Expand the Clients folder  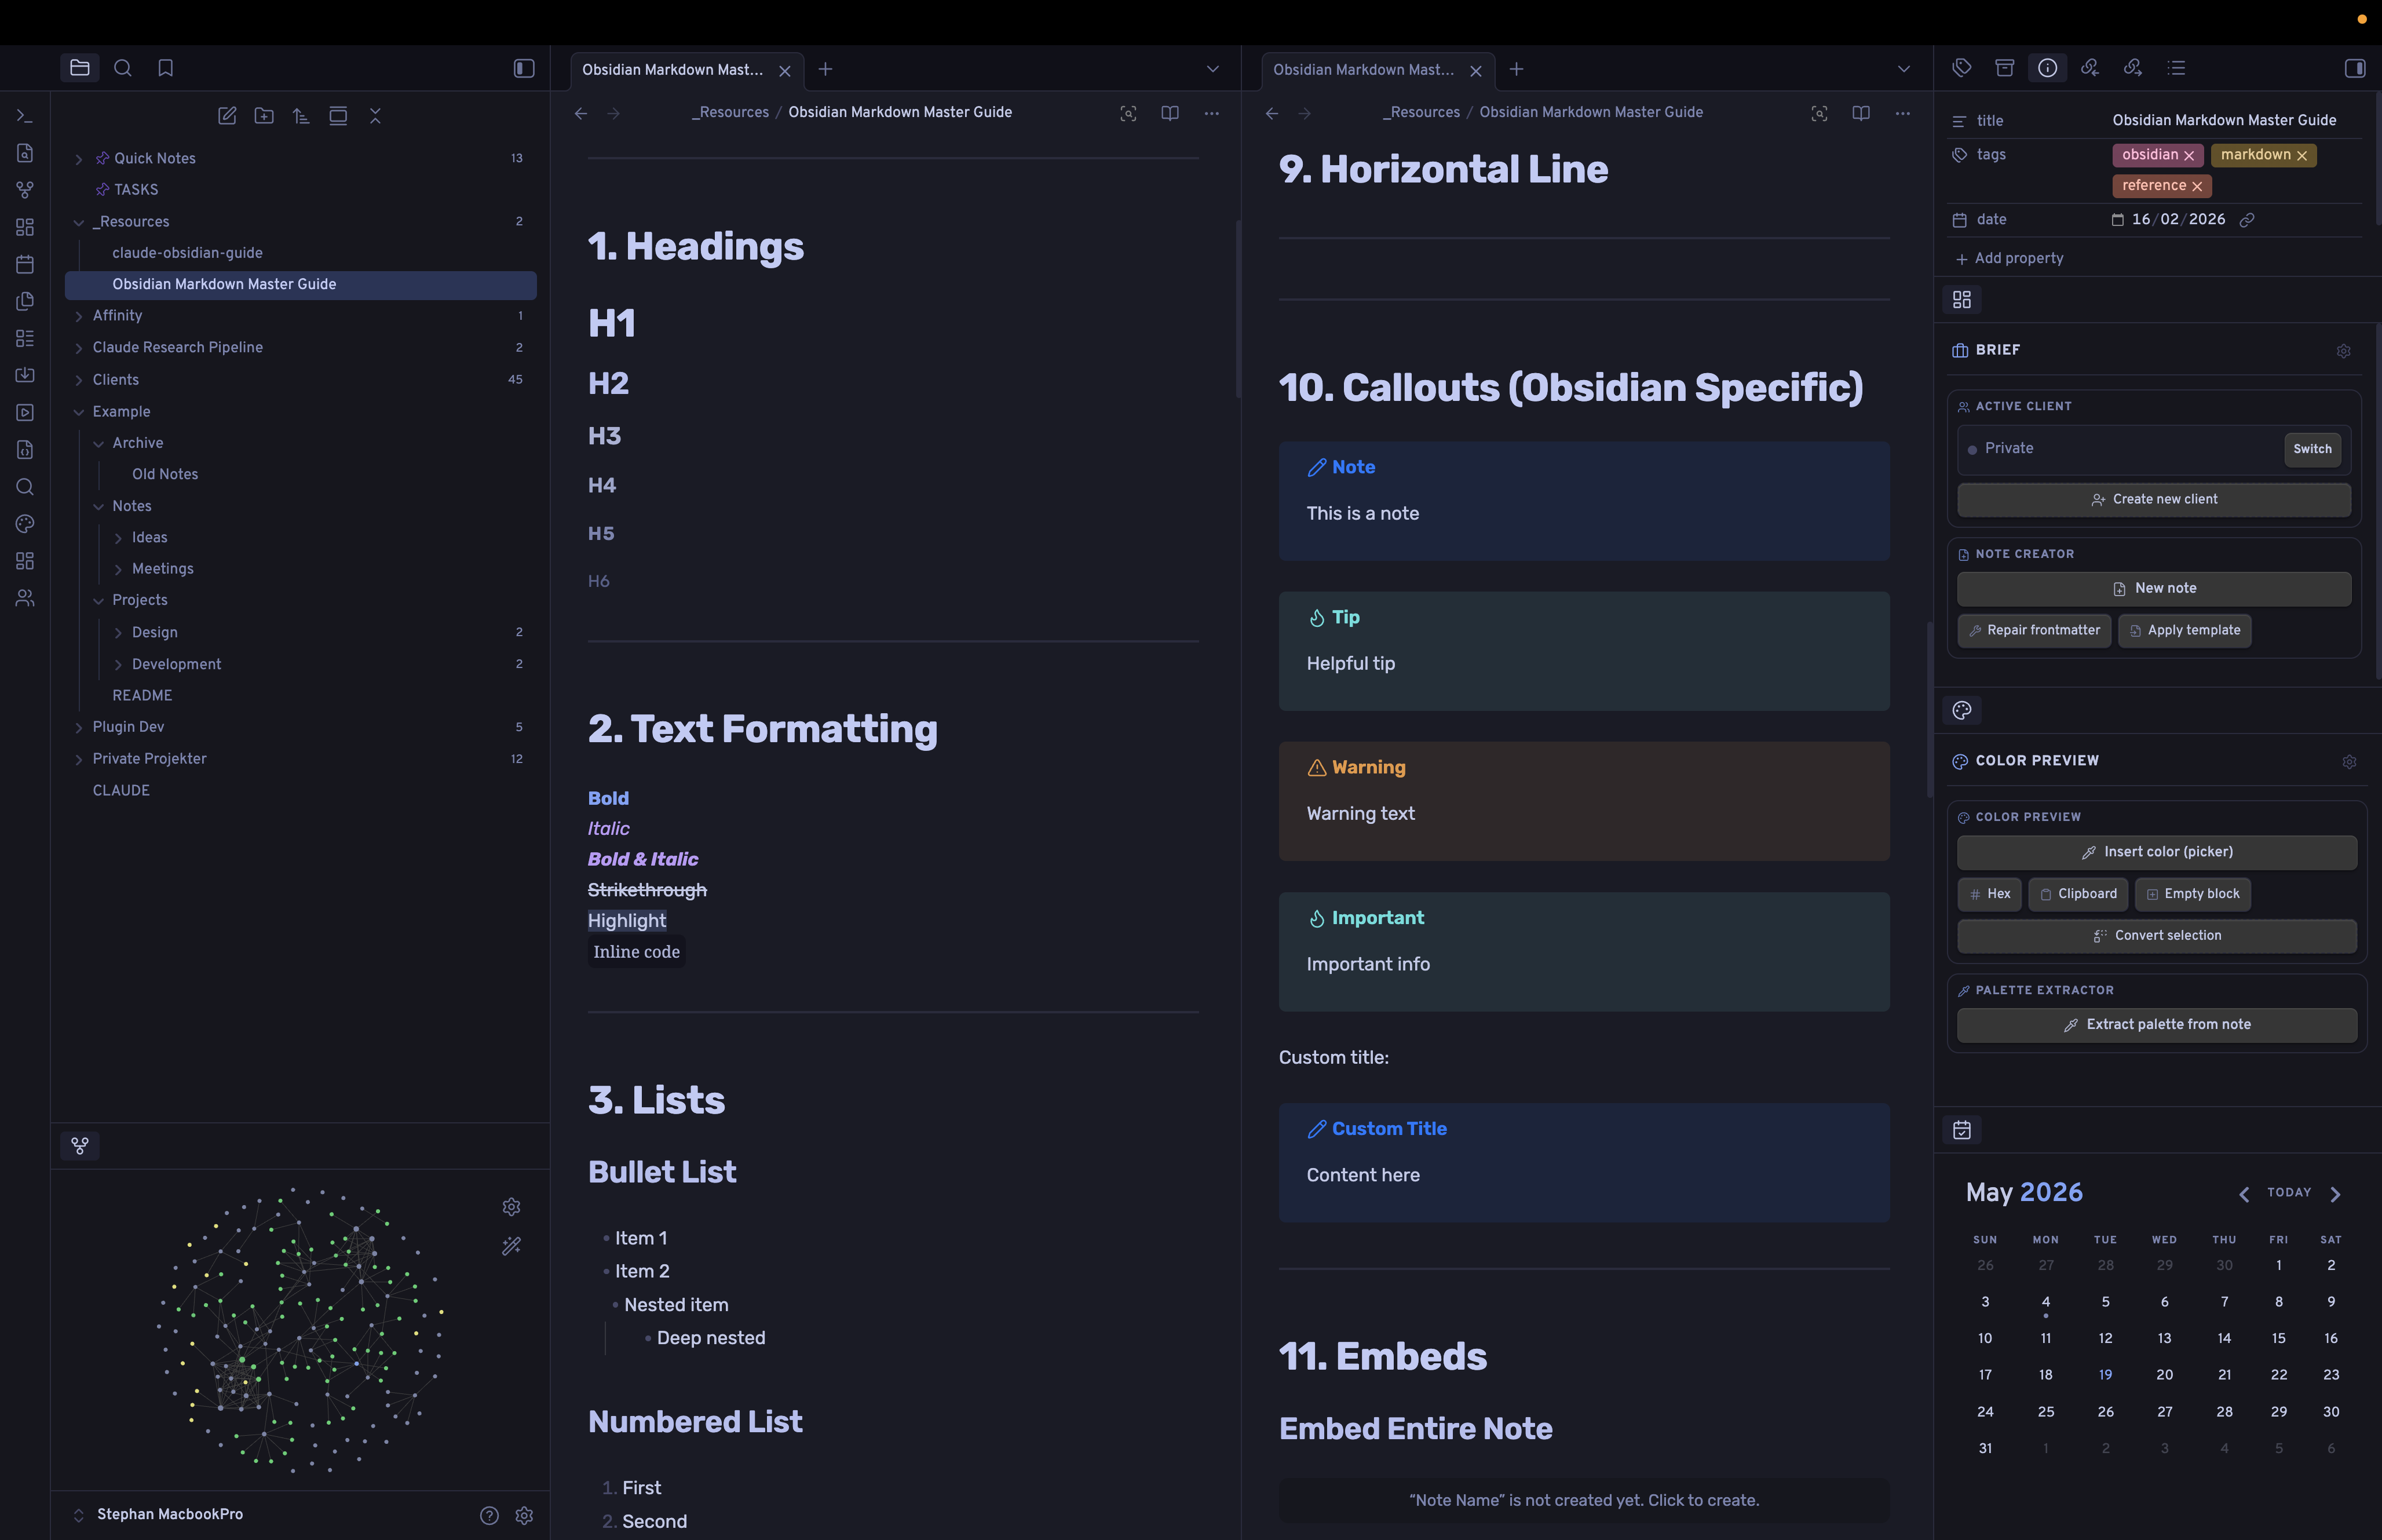[x=79, y=380]
